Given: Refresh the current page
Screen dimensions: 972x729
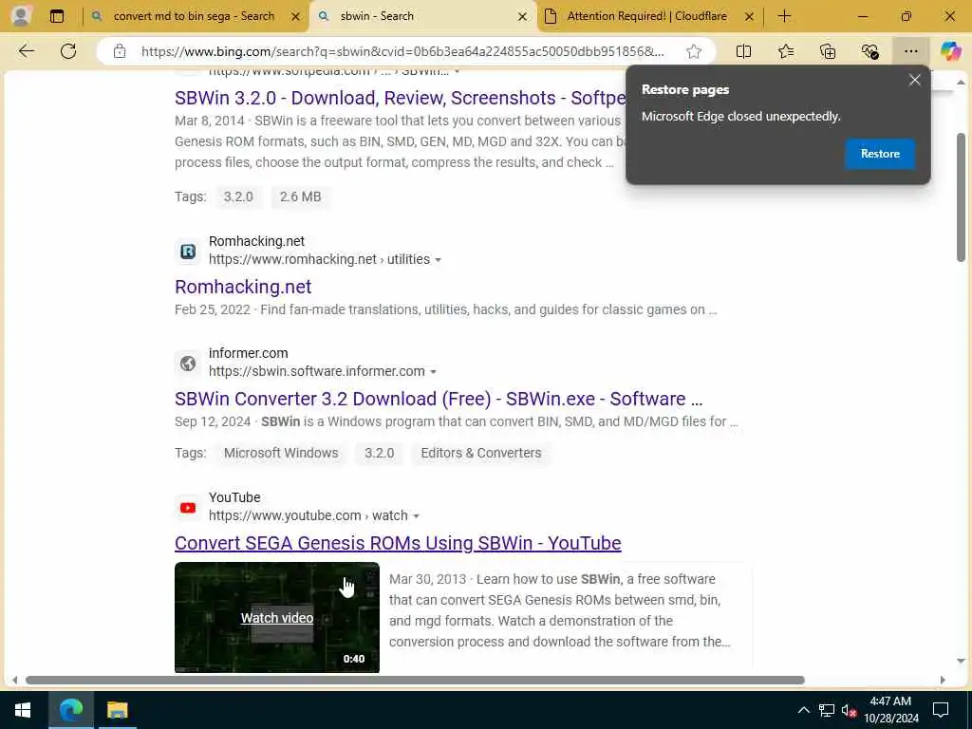Looking at the screenshot, I should (x=68, y=51).
